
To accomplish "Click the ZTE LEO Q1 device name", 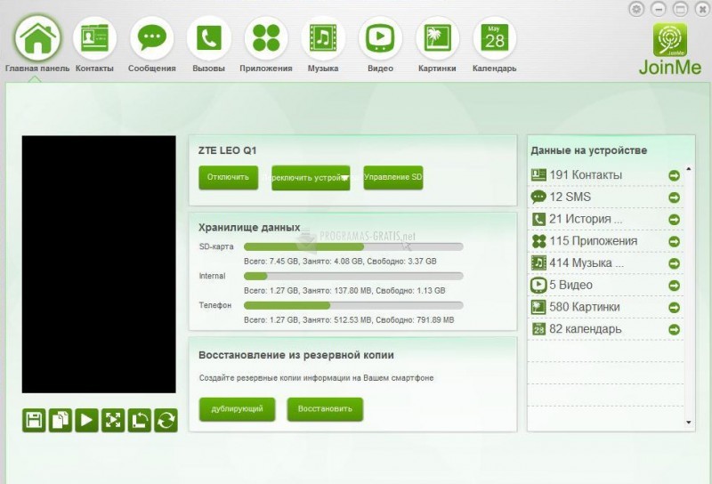I will click(228, 150).
